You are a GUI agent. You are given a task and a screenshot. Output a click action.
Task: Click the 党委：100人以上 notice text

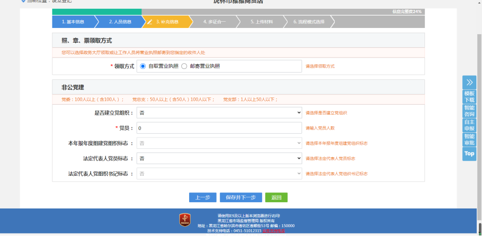tap(93, 100)
